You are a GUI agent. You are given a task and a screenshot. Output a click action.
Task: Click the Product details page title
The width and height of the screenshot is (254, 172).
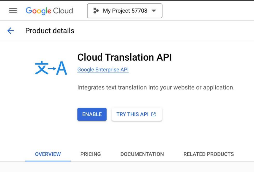(x=50, y=31)
